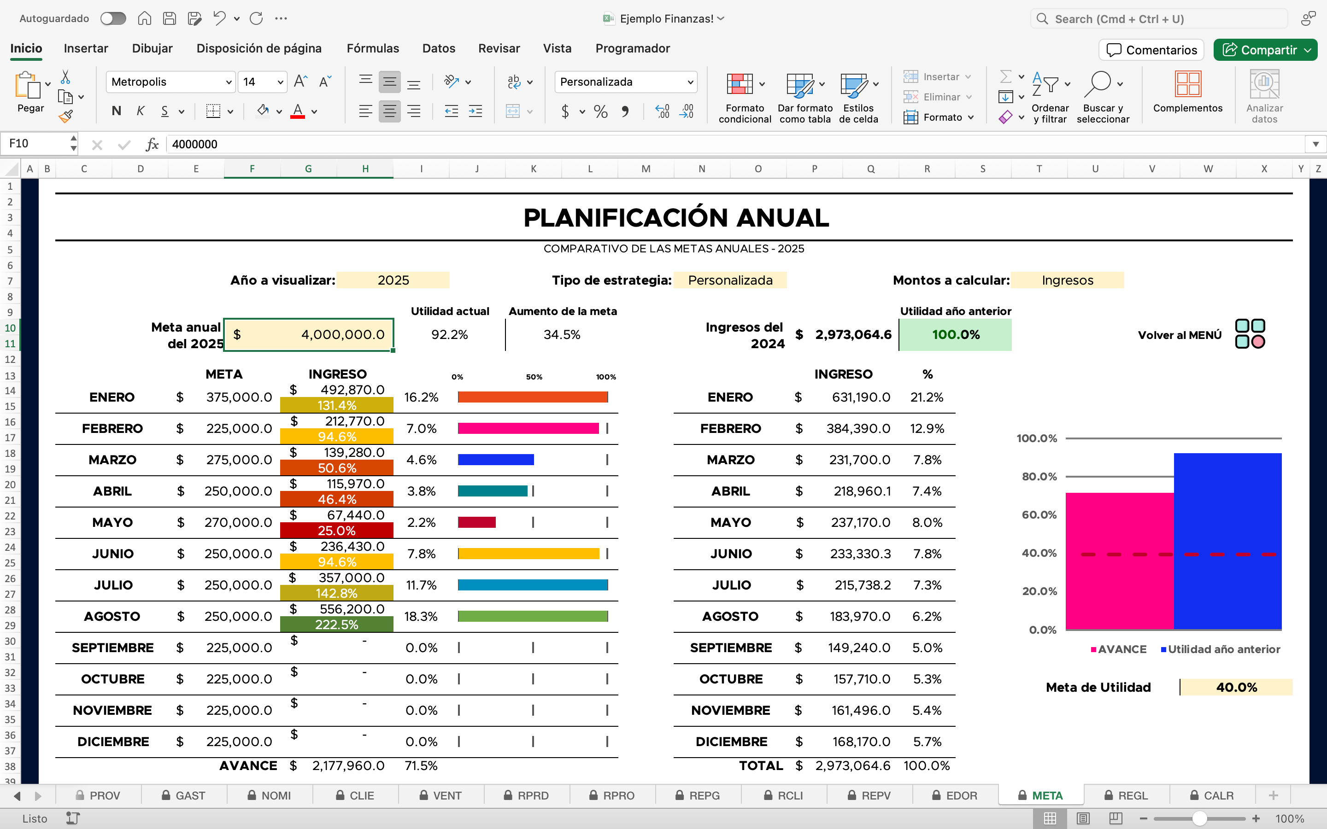Toggle Underline (S) formatting
The height and width of the screenshot is (829, 1327).
click(164, 111)
